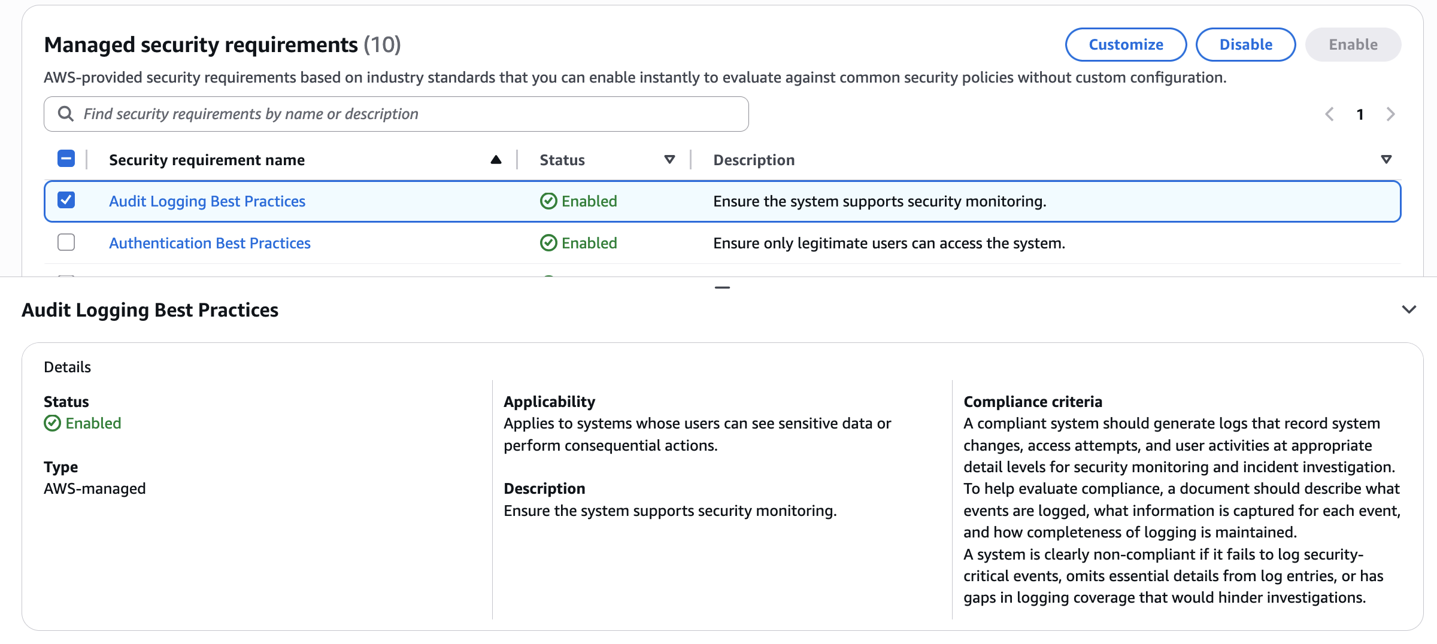Collapse the Audit Logging Best Practices panel
The image size is (1437, 644).
pyautogui.click(x=1409, y=310)
